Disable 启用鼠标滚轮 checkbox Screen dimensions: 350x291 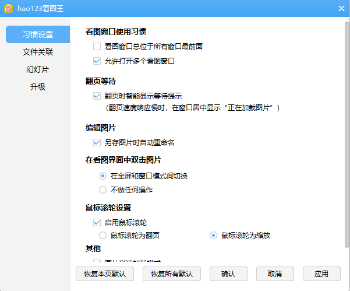point(97,223)
